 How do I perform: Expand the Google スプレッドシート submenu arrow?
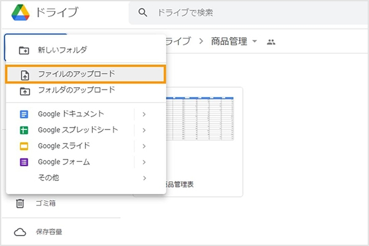(144, 130)
